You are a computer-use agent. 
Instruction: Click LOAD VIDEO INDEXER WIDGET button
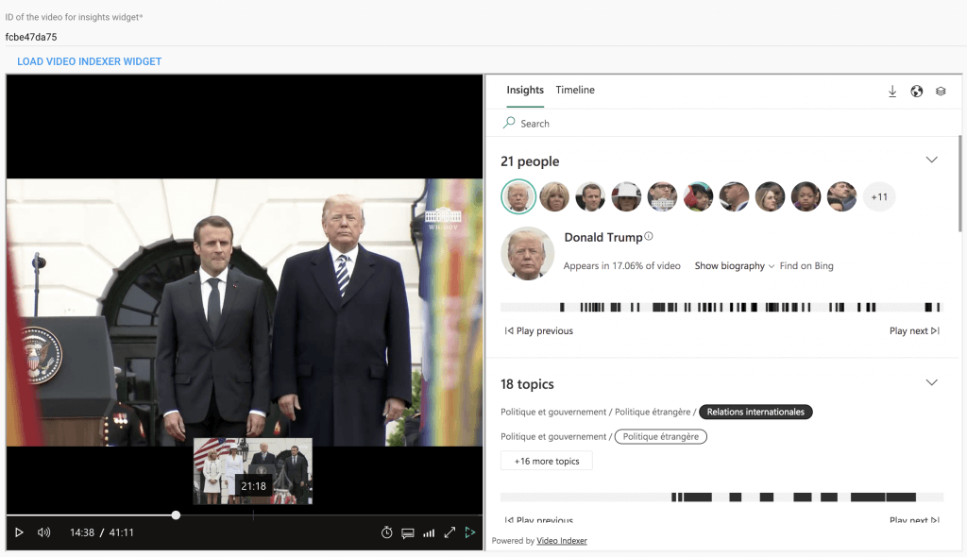[x=90, y=61]
